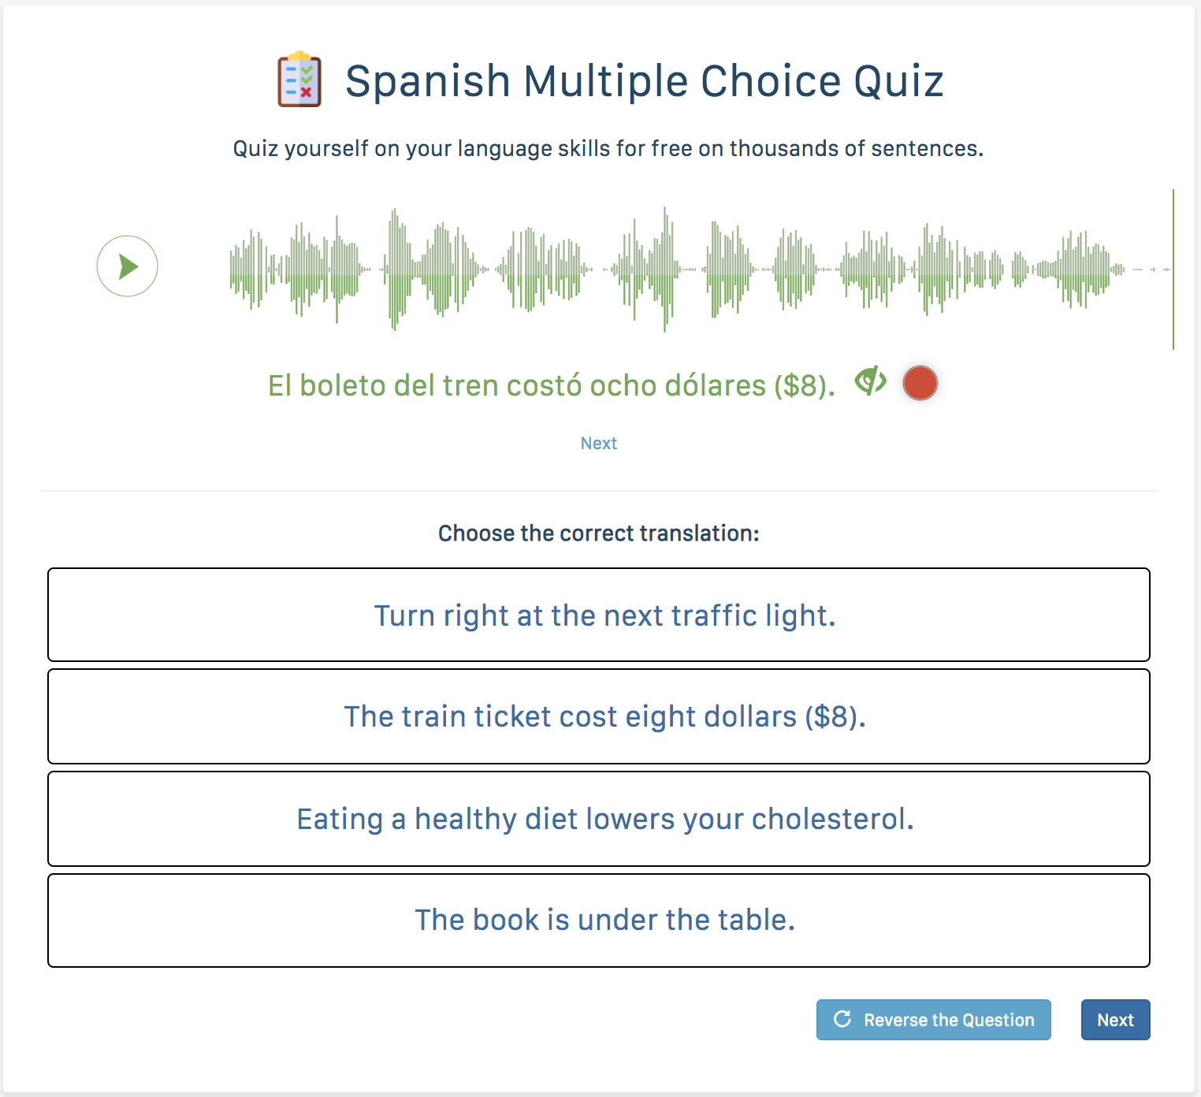Choose "Turn right at the next traffic light."

[x=598, y=615]
